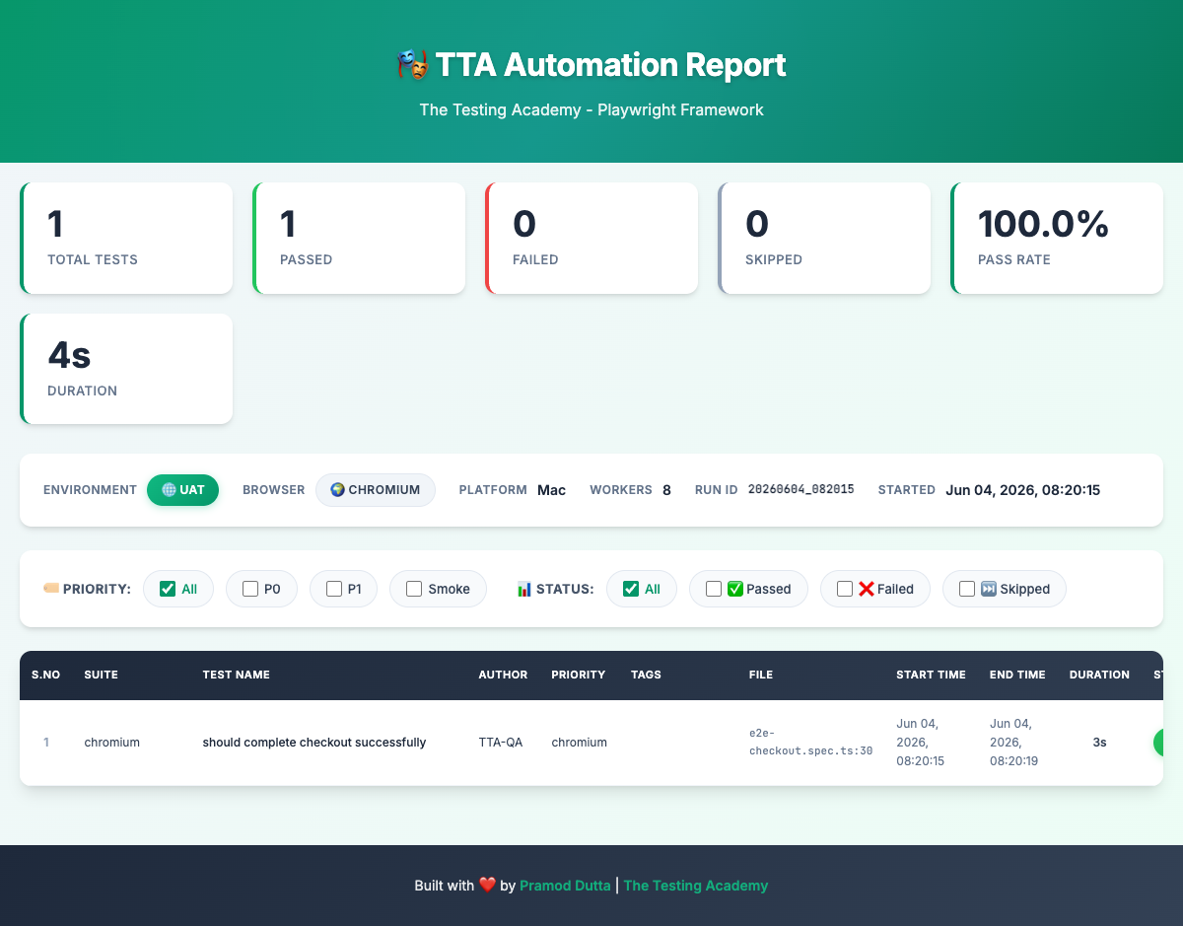Click the 3s duration cell
Image resolution: width=1183 pixels, height=926 pixels.
click(1099, 743)
